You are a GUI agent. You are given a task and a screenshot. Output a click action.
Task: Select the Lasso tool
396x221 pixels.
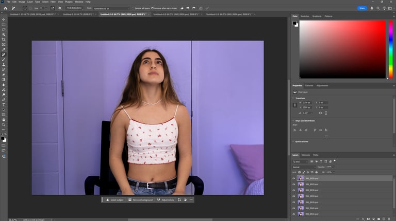pyautogui.click(x=4, y=29)
